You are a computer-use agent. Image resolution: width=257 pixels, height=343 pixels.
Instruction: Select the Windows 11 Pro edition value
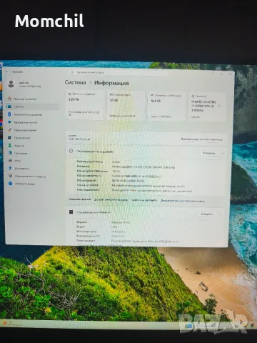[121, 222]
